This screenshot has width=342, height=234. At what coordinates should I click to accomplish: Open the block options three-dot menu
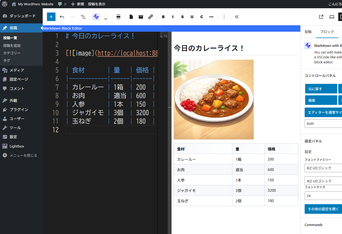(x=224, y=17)
